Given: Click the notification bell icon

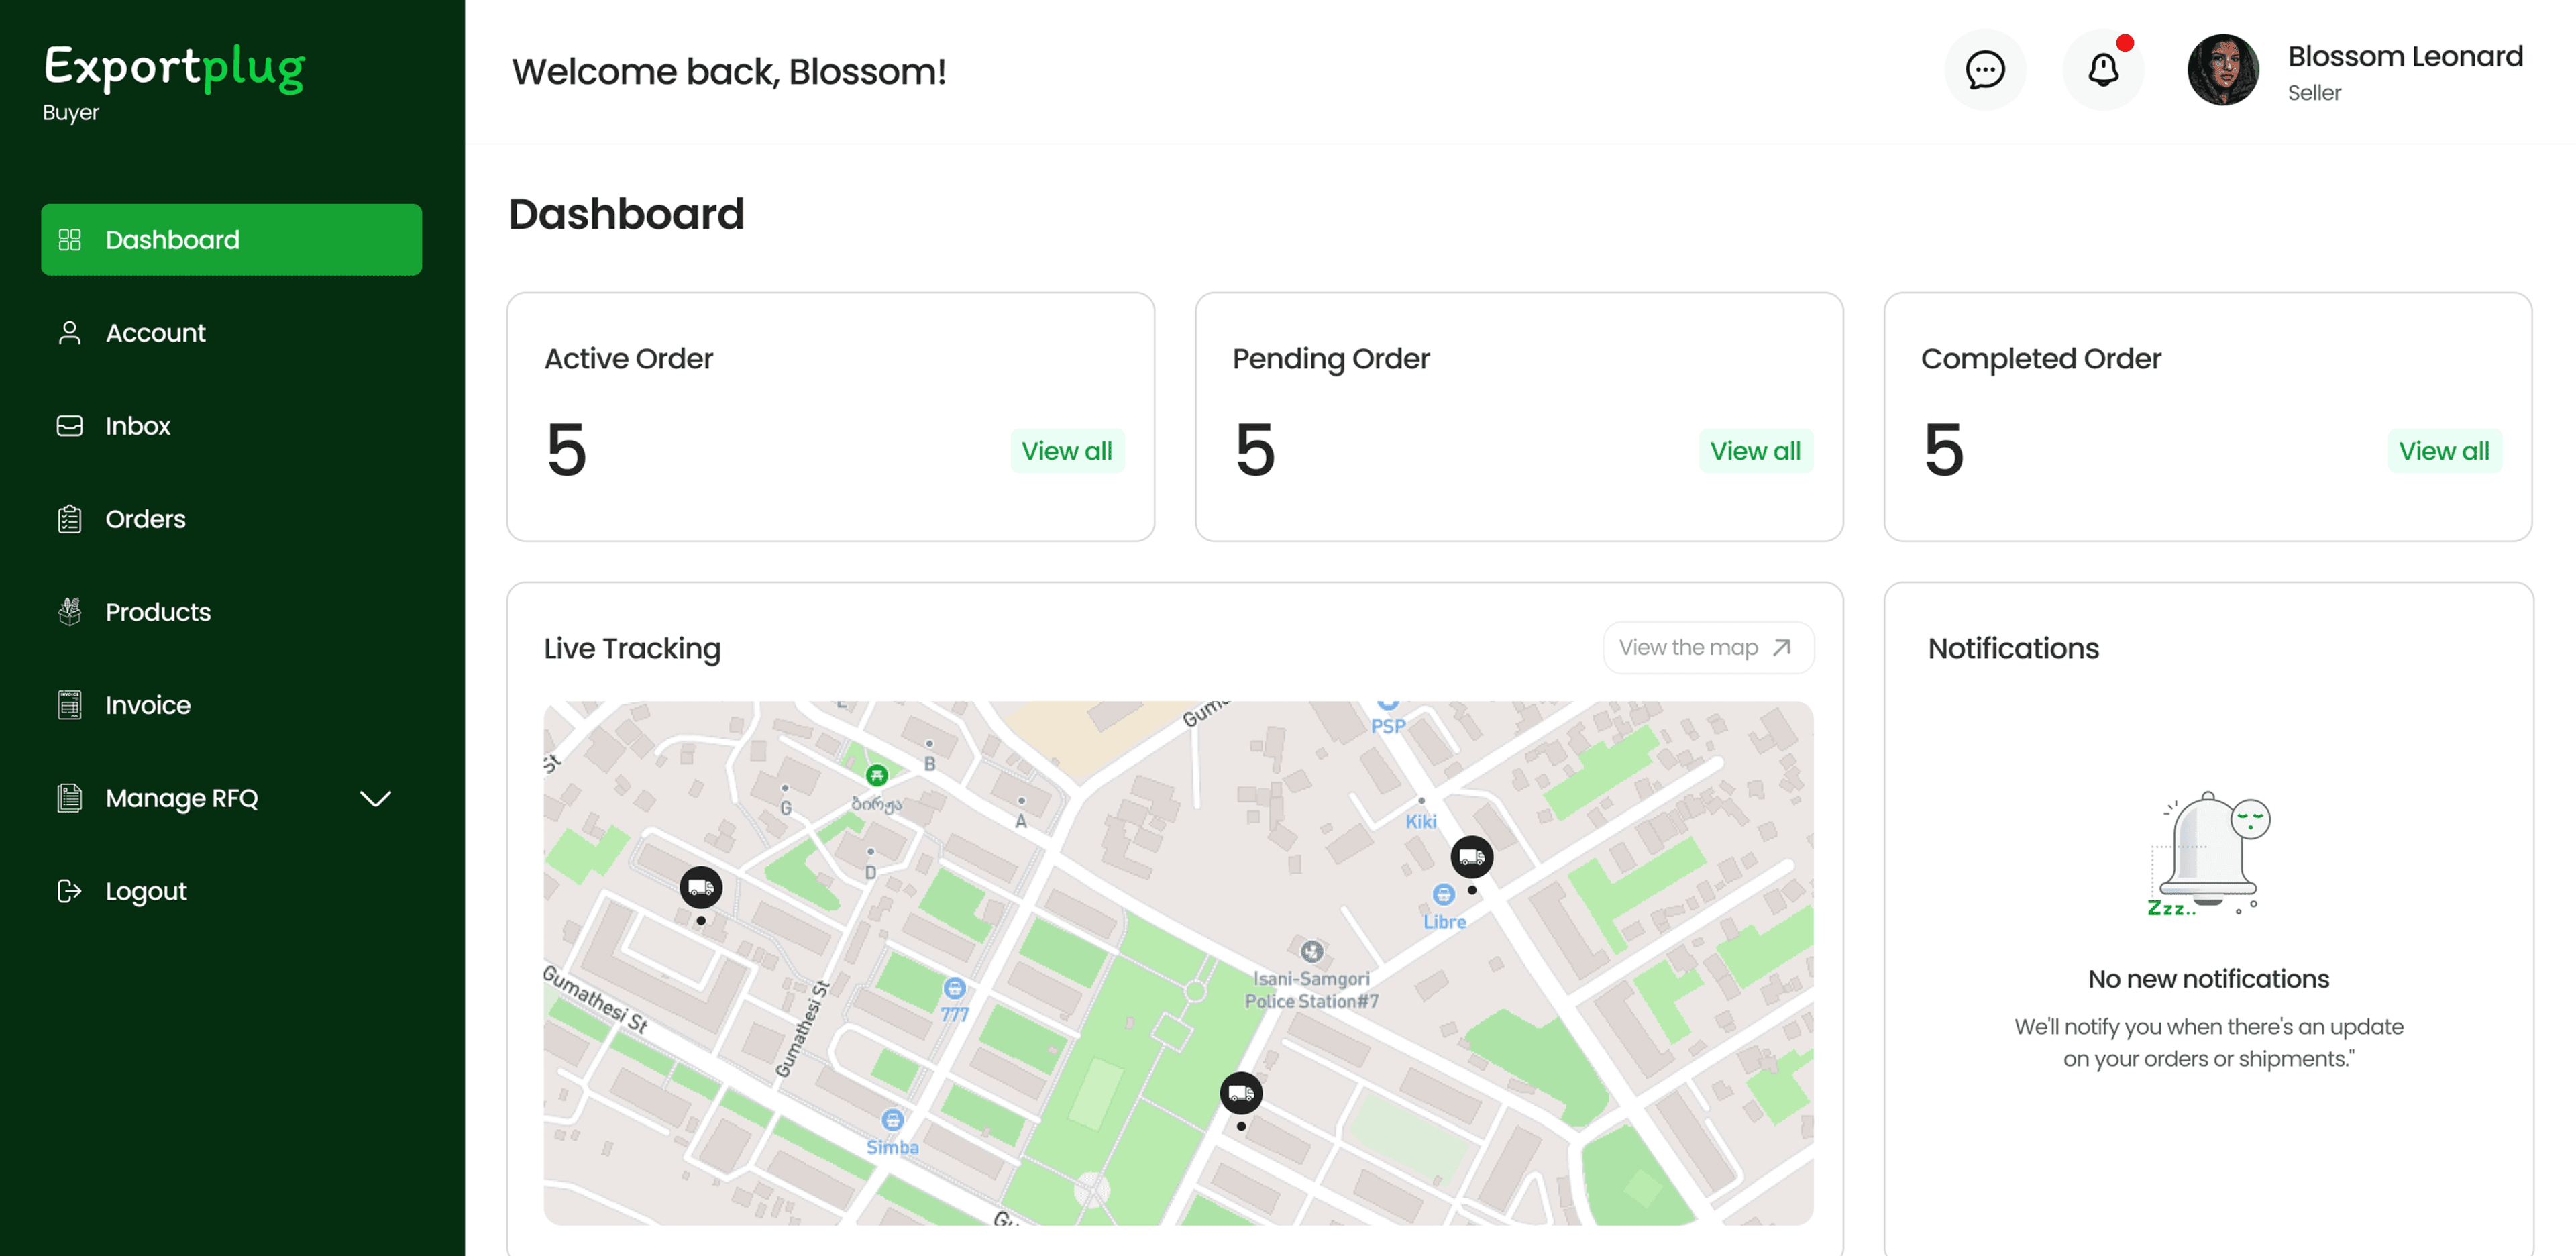Looking at the screenshot, I should point(2102,70).
